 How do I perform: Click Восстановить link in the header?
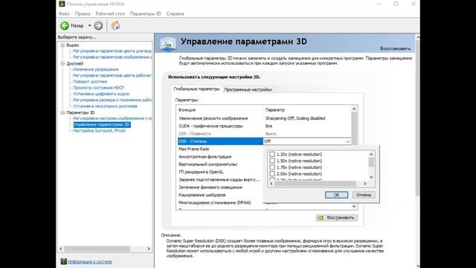click(395, 48)
